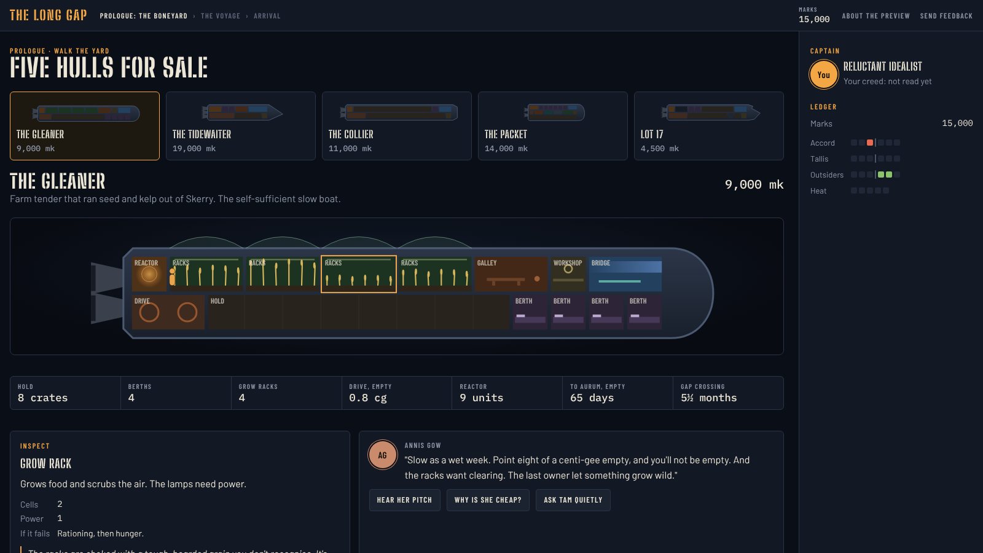983x553 pixels.
Task: Click 'Your creed: not read yet' text
Action: 887,81
